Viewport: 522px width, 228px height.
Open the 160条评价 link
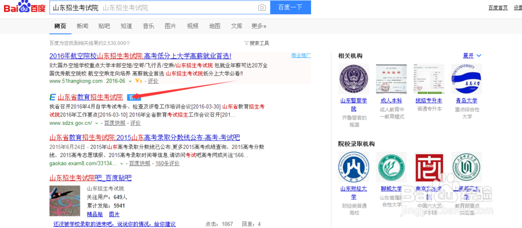168,163
